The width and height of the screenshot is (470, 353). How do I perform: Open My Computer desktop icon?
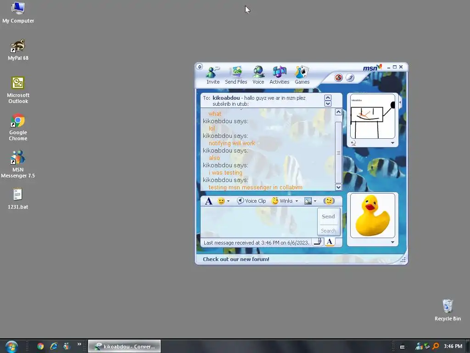pyautogui.click(x=18, y=12)
